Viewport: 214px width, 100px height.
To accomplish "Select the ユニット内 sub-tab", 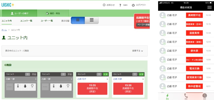I will pos(7,21).
